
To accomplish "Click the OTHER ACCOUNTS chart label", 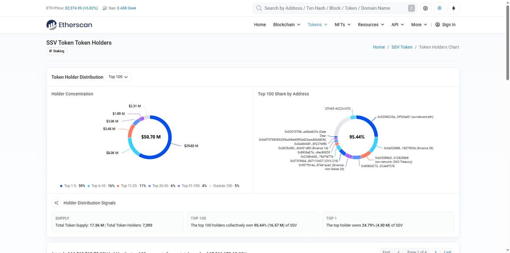I will [x=337, y=108].
